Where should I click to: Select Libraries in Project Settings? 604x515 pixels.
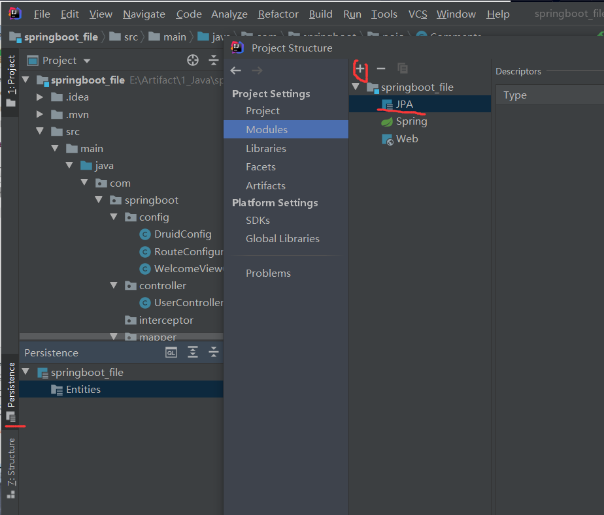pyautogui.click(x=266, y=148)
